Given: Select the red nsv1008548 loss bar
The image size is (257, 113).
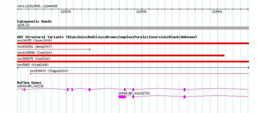Looking at the screenshot, I should pos(121,55).
